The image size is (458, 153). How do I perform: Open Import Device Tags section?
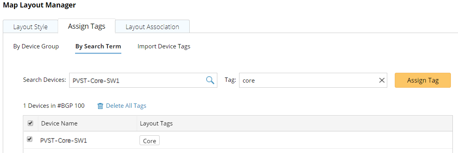coord(164,46)
